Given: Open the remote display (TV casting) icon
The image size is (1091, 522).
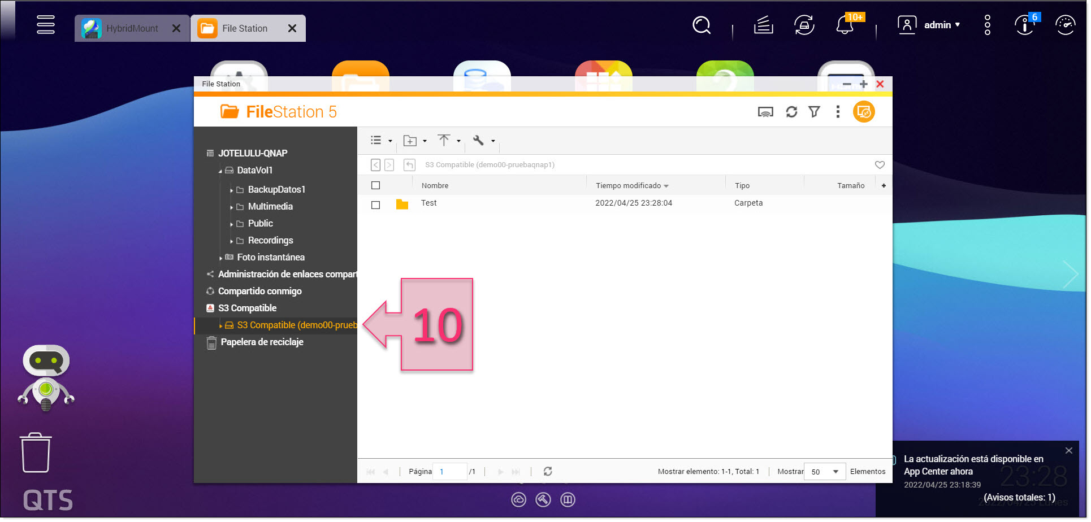Looking at the screenshot, I should (766, 111).
